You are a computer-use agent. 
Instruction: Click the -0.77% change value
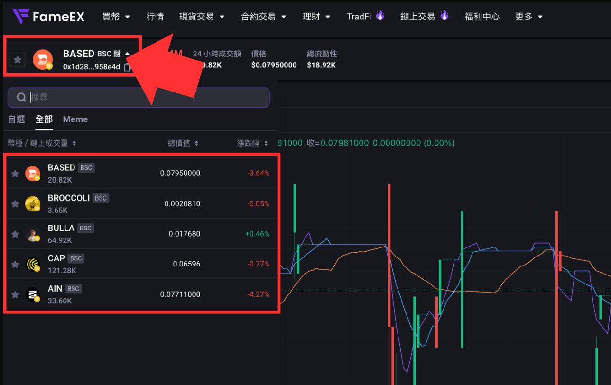click(258, 264)
